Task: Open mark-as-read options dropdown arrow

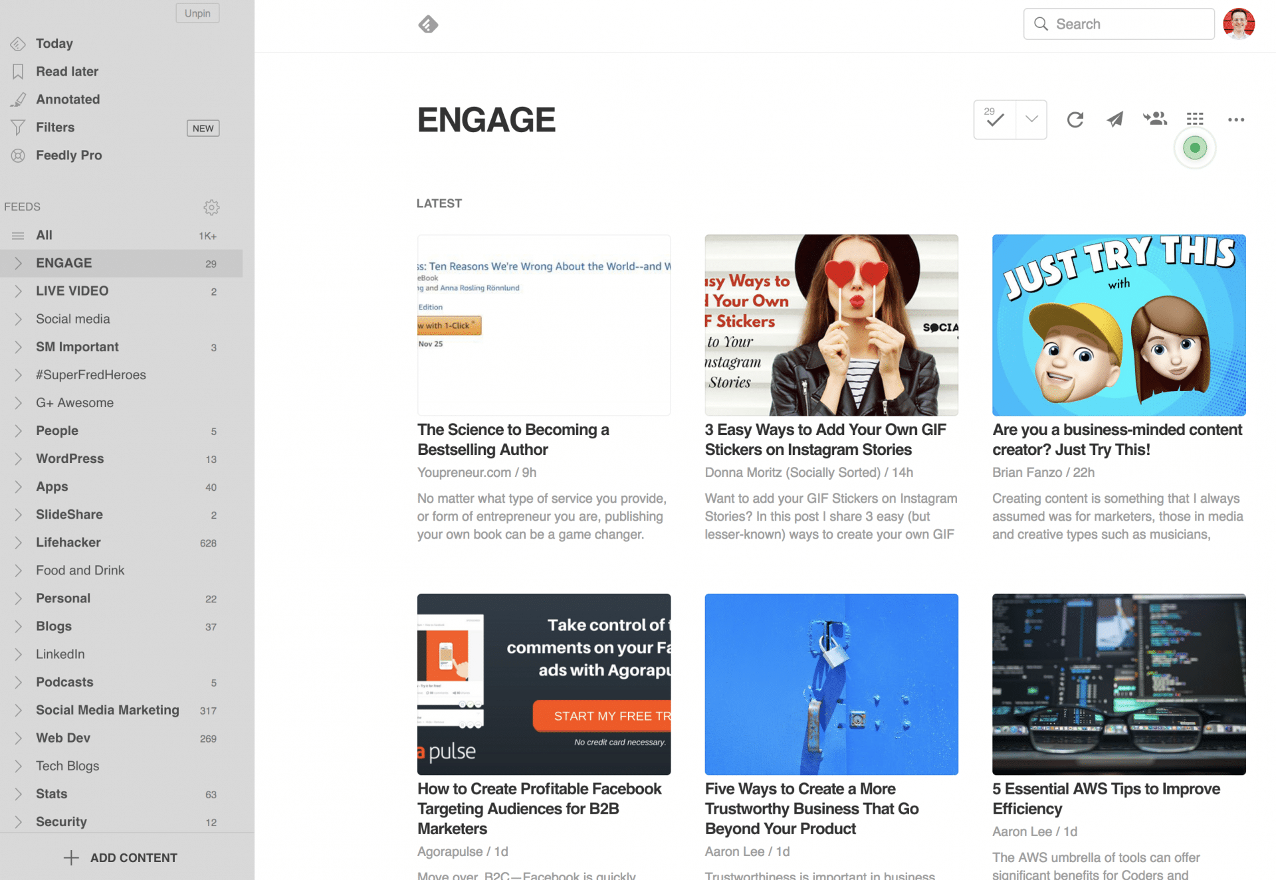Action: (x=1031, y=120)
